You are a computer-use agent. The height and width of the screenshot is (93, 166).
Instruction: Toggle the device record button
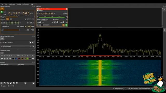pos(5,12)
